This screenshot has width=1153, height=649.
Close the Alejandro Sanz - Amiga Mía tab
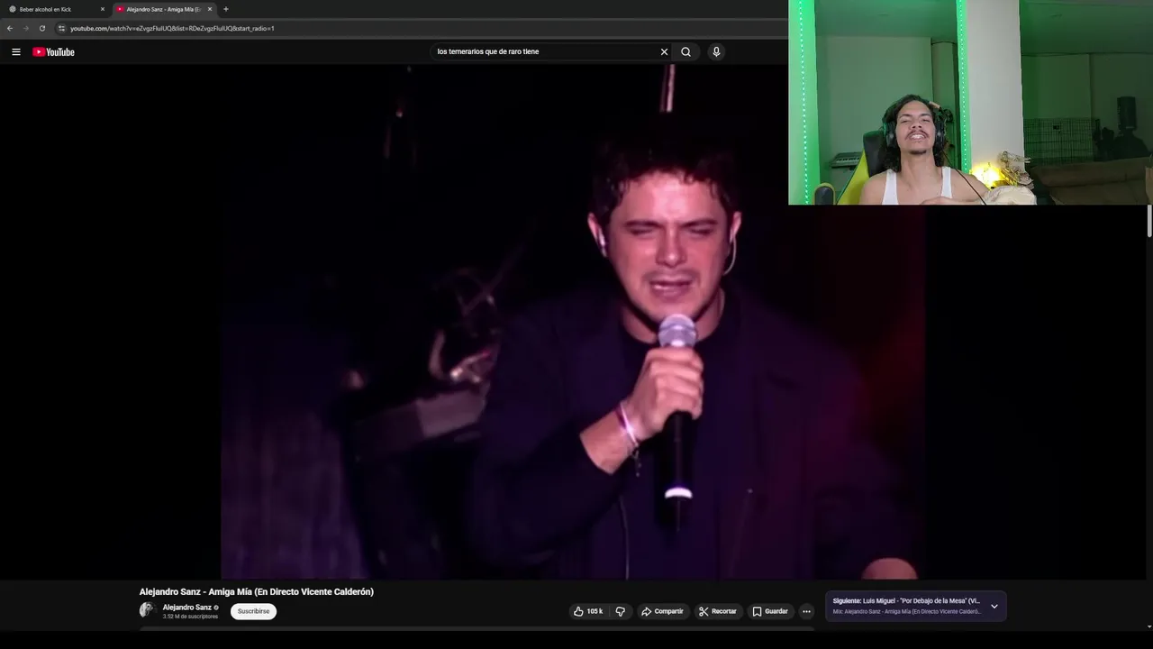[x=210, y=9]
